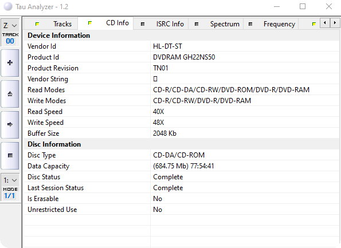Click the plus button in left sidebar
This screenshot has width=341, height=248.
point(10,63)
